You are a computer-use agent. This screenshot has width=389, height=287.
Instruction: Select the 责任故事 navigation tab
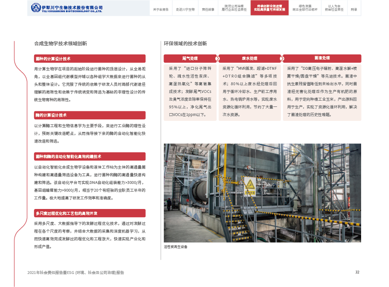pos(208,10)
